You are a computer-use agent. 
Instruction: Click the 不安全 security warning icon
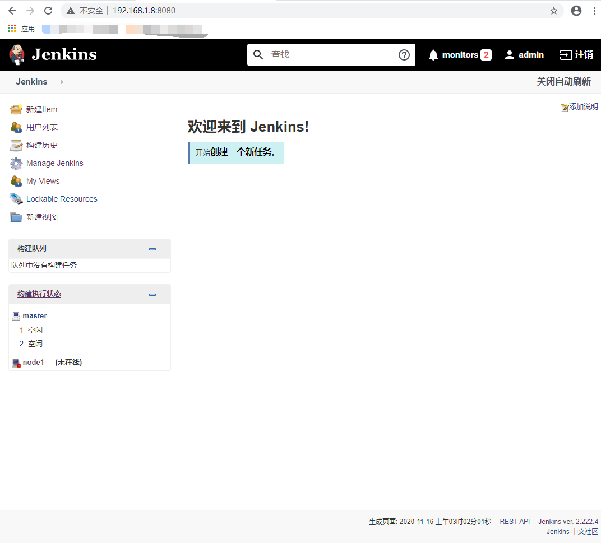71,11
